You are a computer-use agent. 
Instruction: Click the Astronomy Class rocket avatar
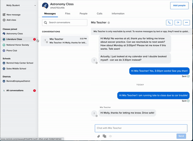45,5
